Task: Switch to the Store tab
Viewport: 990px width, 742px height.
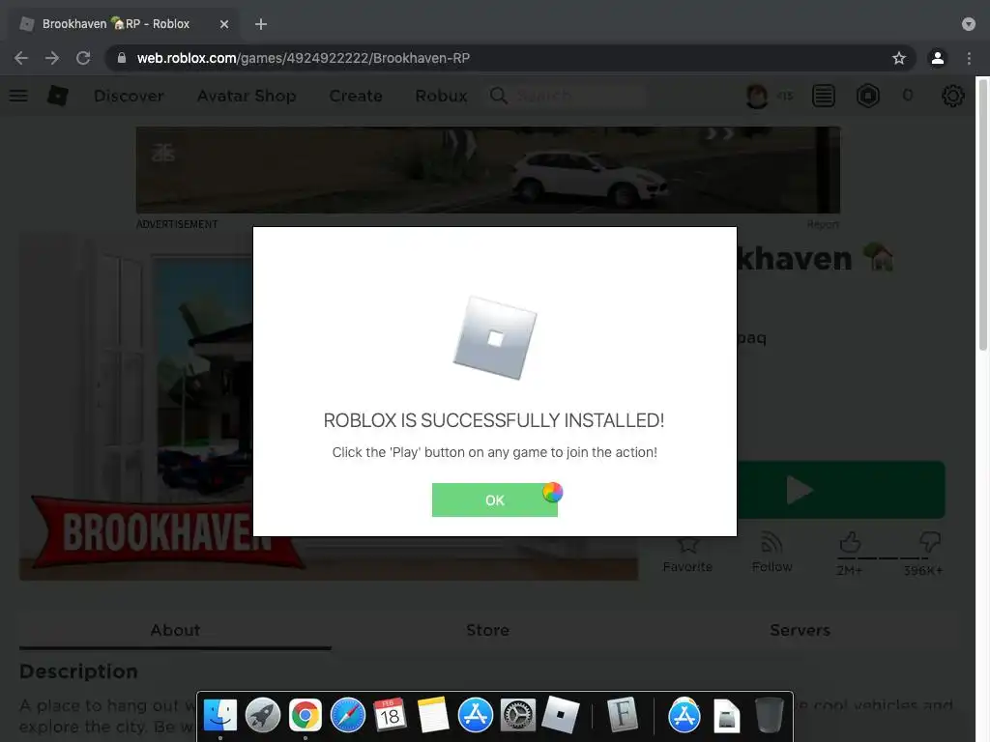Action: (x=487, y=630)
